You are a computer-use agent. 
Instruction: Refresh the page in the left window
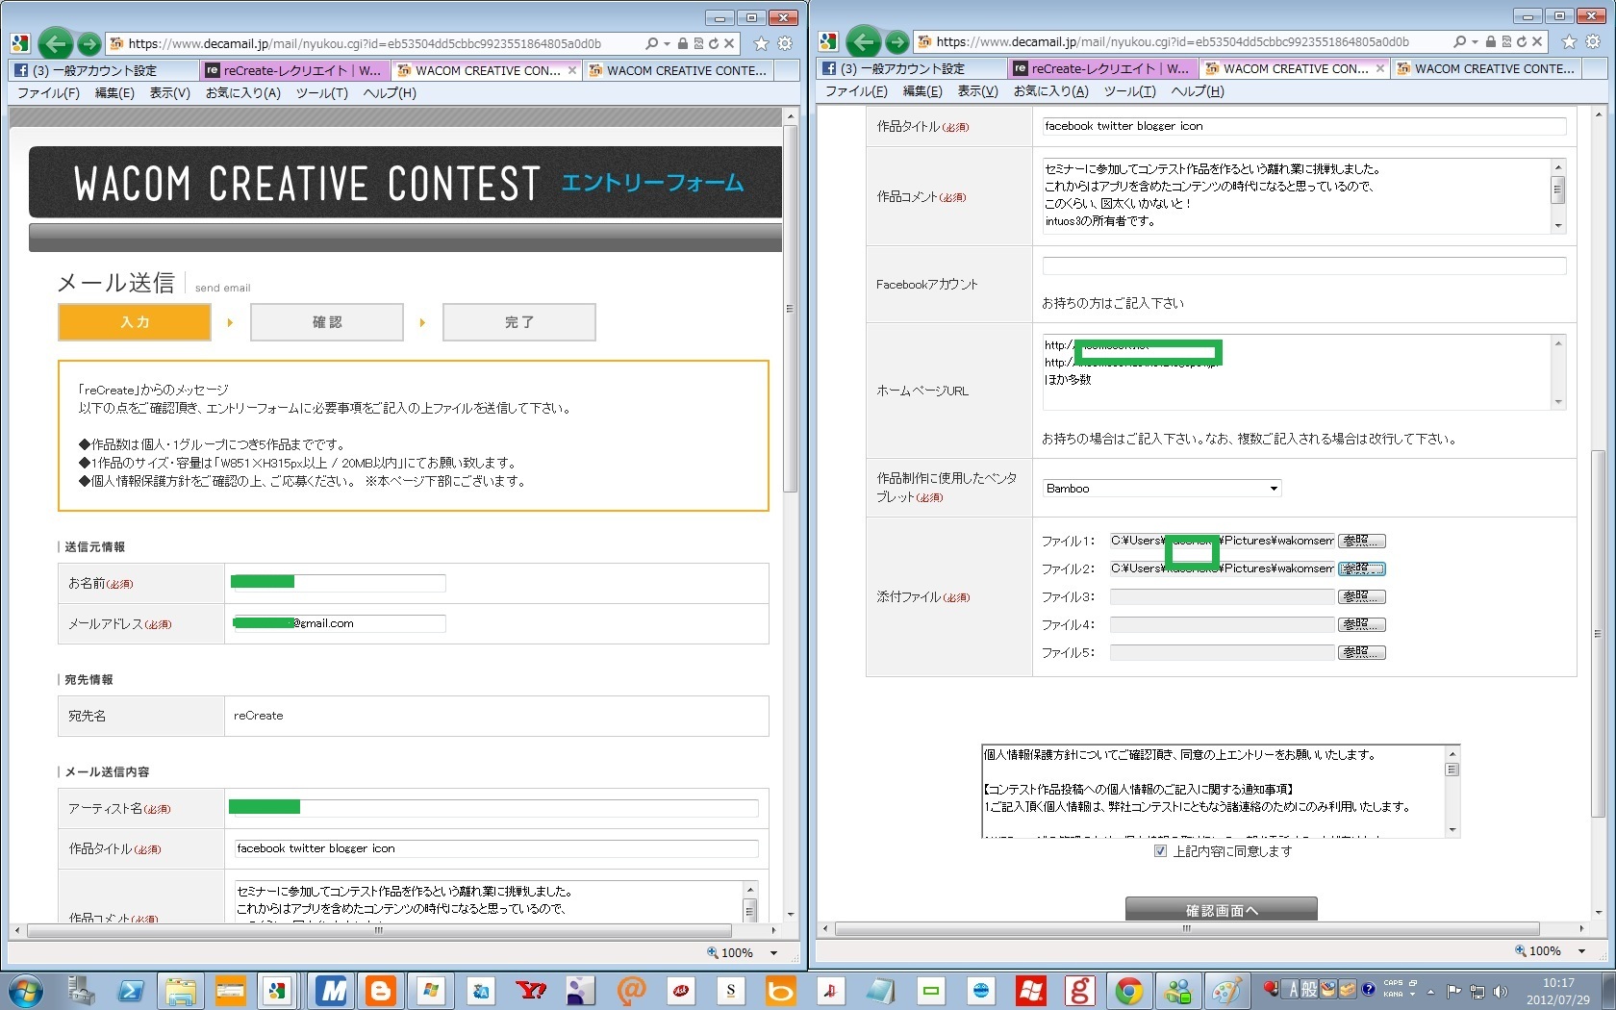point(713,43)
